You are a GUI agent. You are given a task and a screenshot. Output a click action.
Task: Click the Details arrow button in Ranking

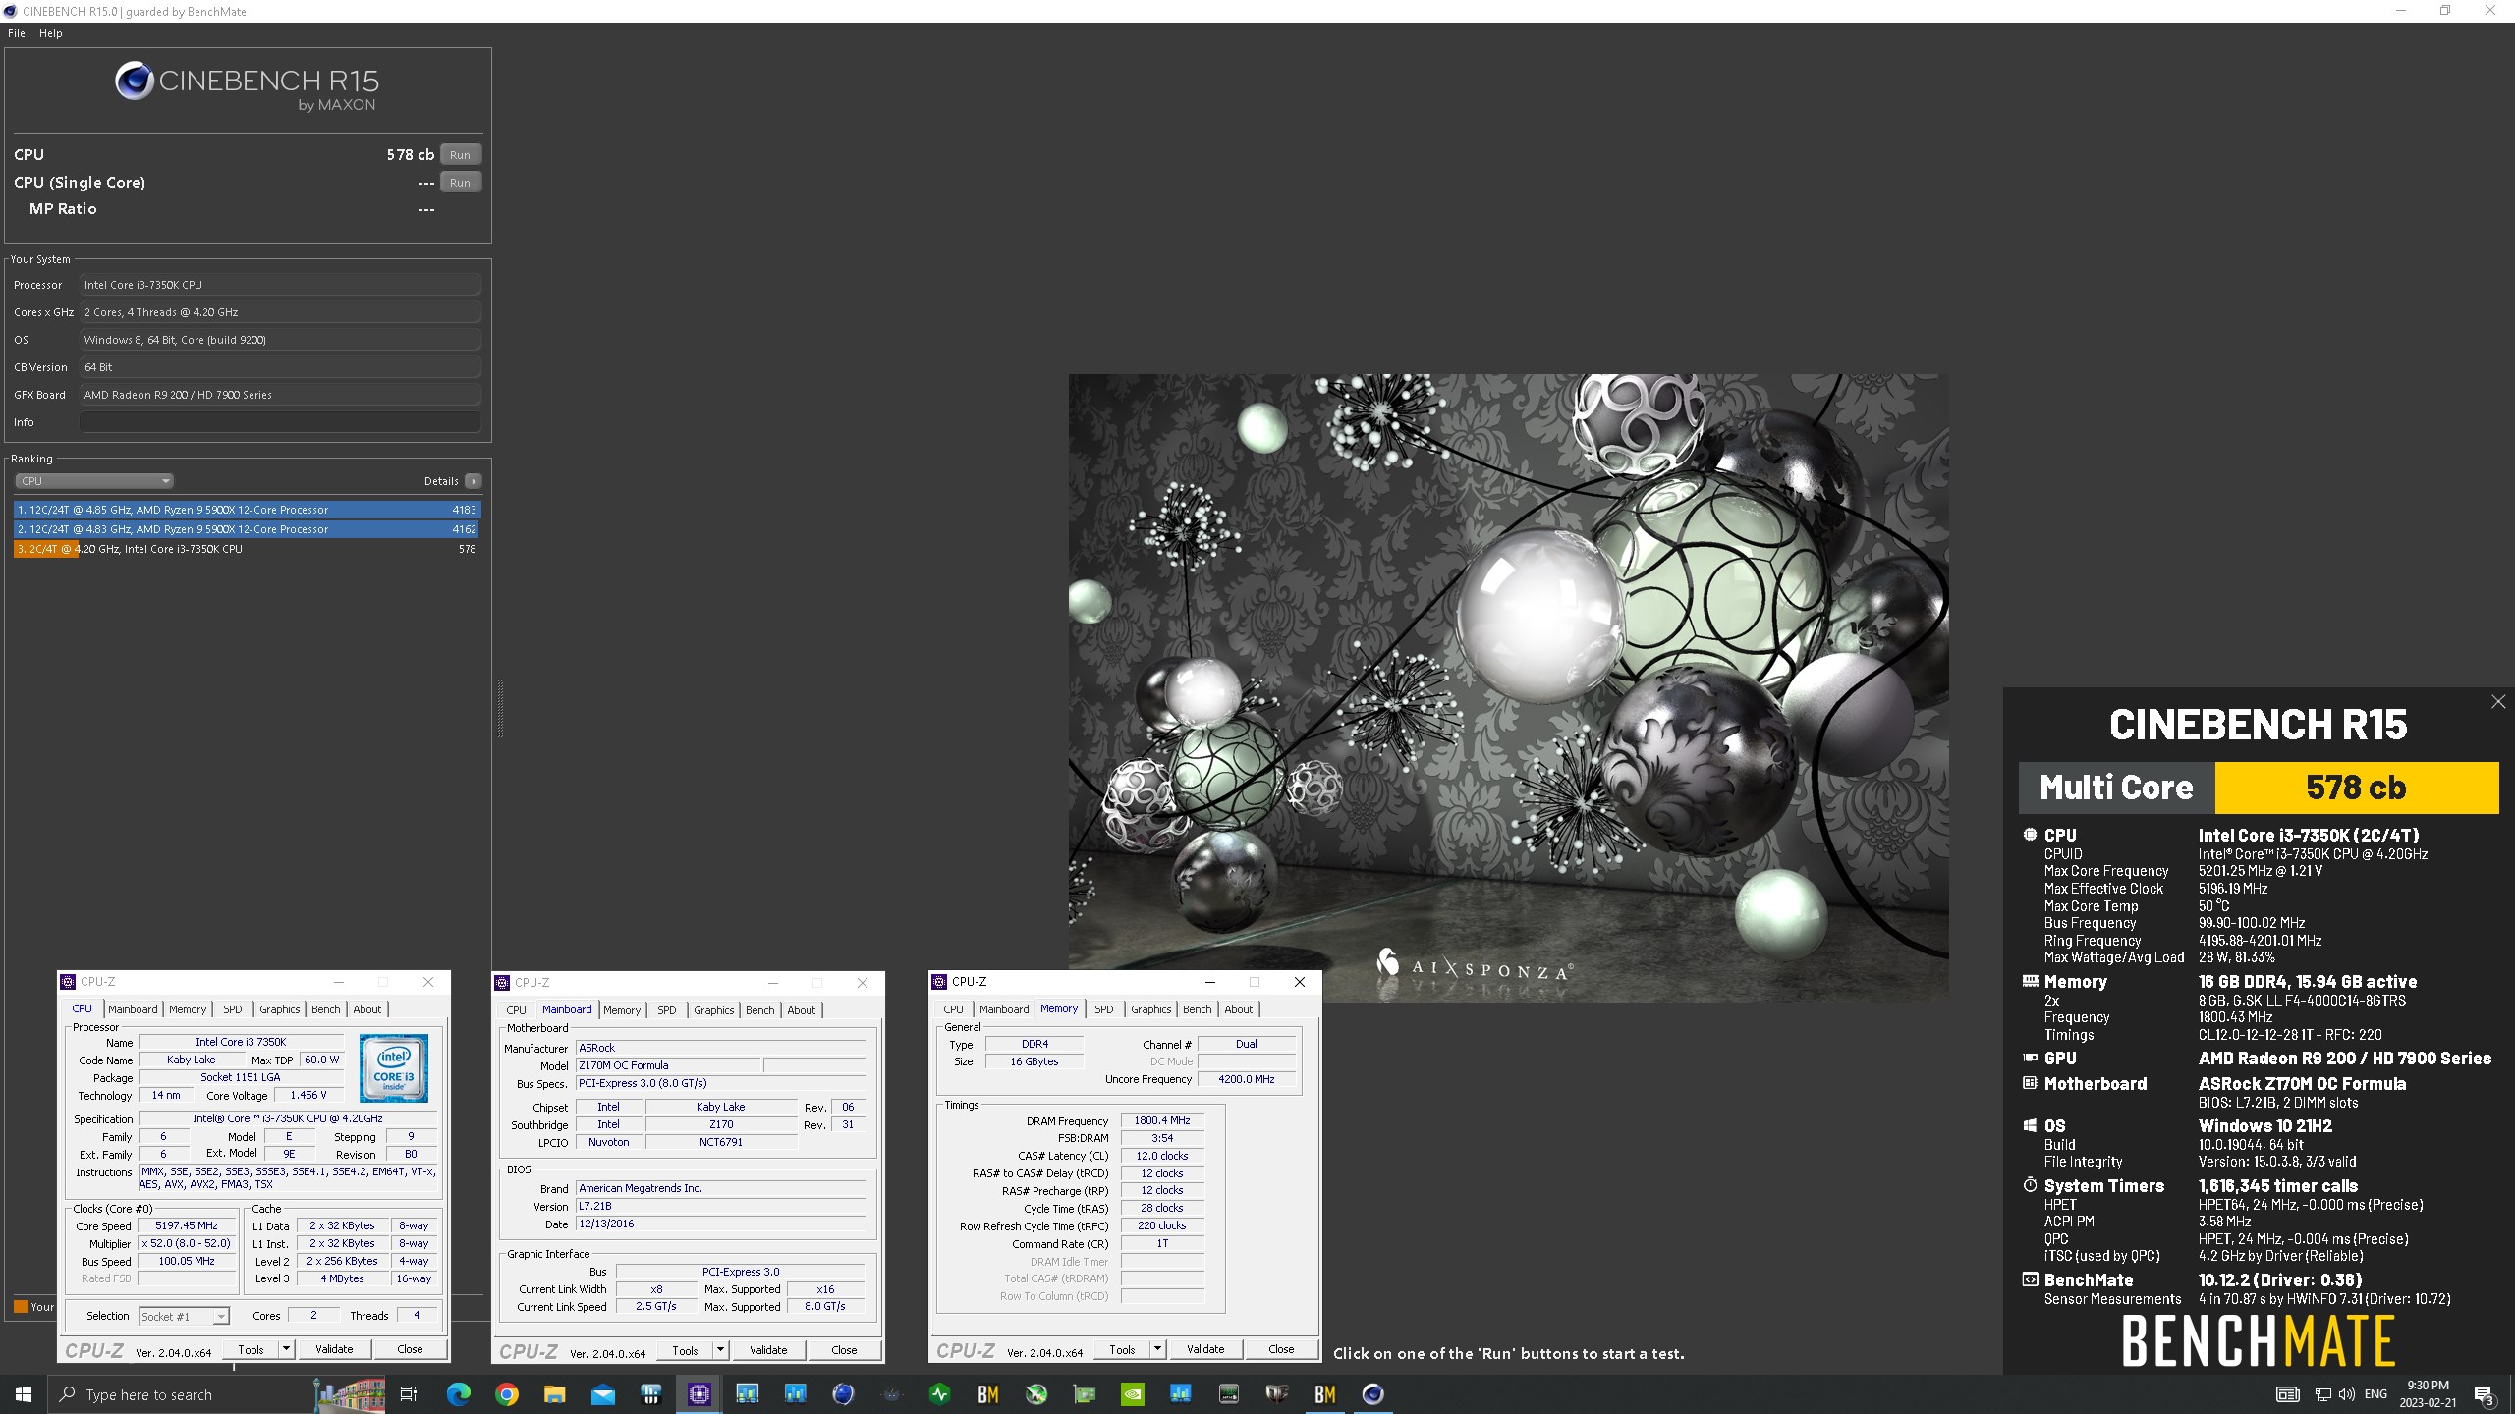474,481
